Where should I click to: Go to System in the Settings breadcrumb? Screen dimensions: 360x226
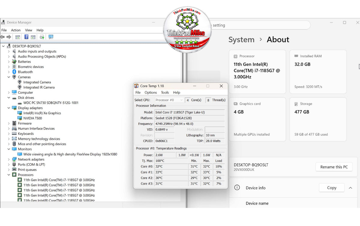tap(241, 40)
